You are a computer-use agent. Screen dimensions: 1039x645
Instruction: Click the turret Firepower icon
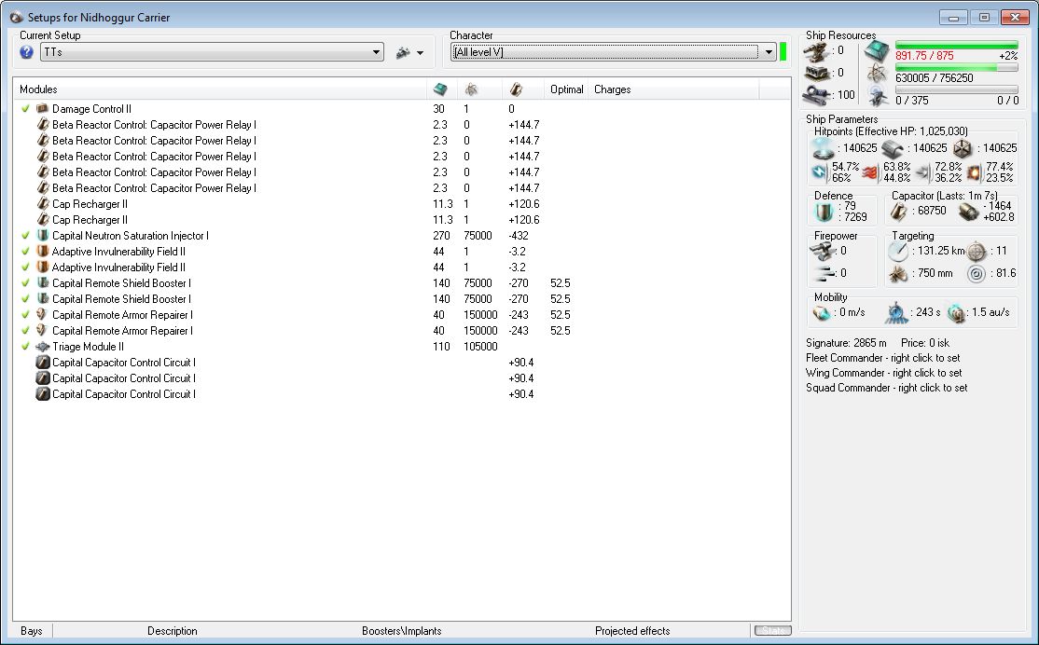(x=823, y=251)
